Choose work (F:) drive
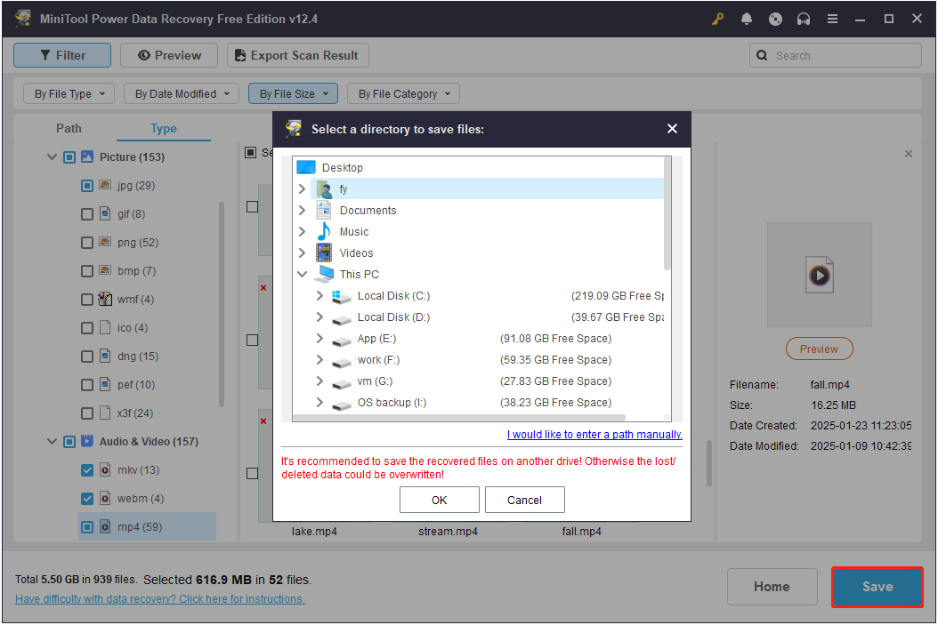 click(x=378, y=360)
